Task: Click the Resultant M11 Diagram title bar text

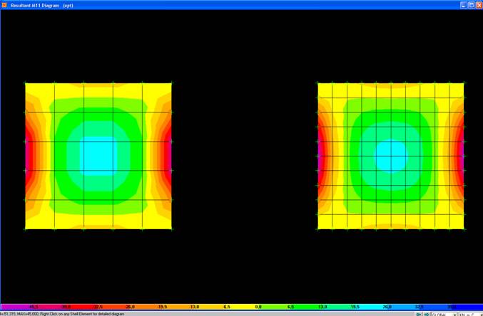Action: pyautogui.click(x=41, y=5)
